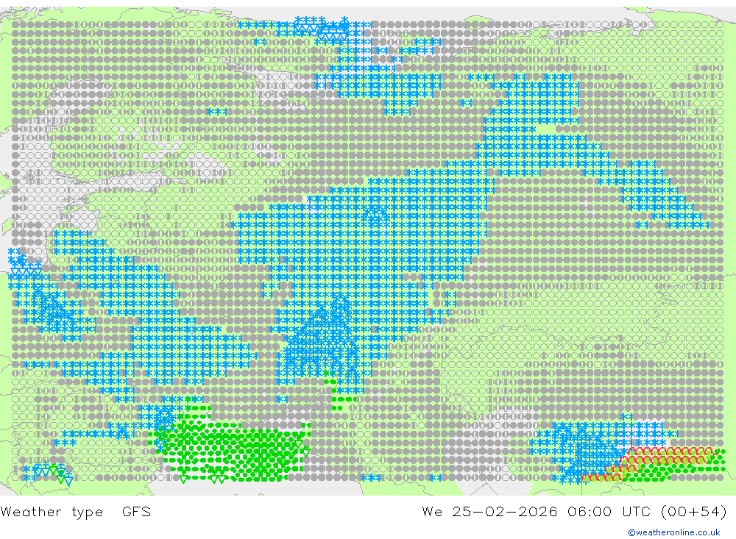
Task: Click the 'Weather type GFS' caption
Action: (76, 511)
